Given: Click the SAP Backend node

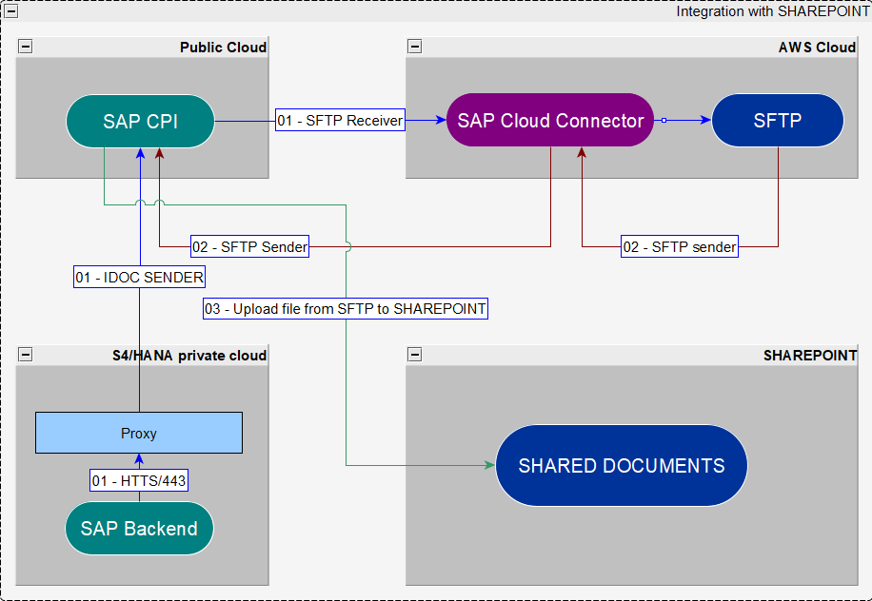Looking at the screenshot, I should (x=139, y=529).
